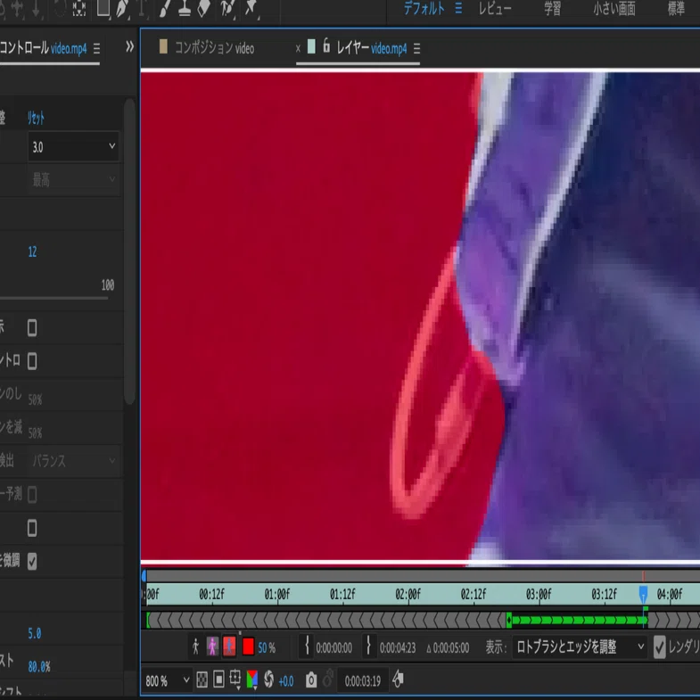Select the rectangle shape tool

103,8
